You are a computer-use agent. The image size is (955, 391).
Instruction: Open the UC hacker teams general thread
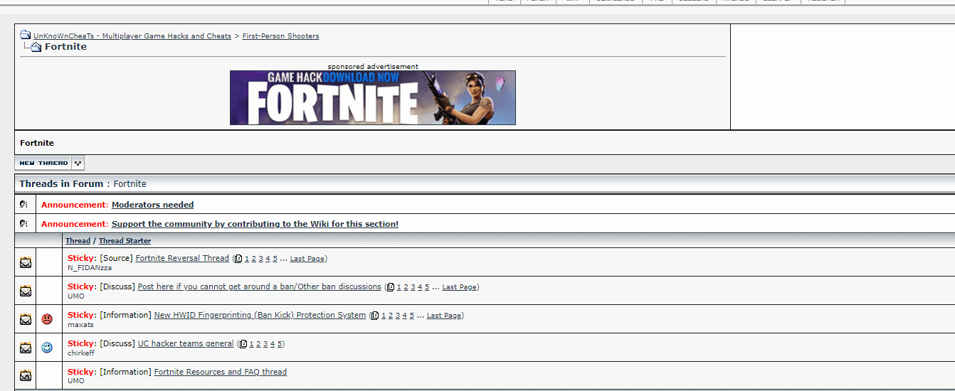click(x=186, y=343)
